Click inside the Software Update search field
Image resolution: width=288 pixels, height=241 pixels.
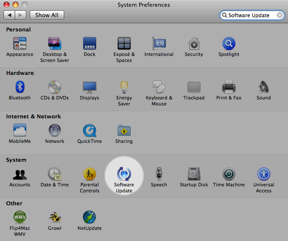point(252,15)
